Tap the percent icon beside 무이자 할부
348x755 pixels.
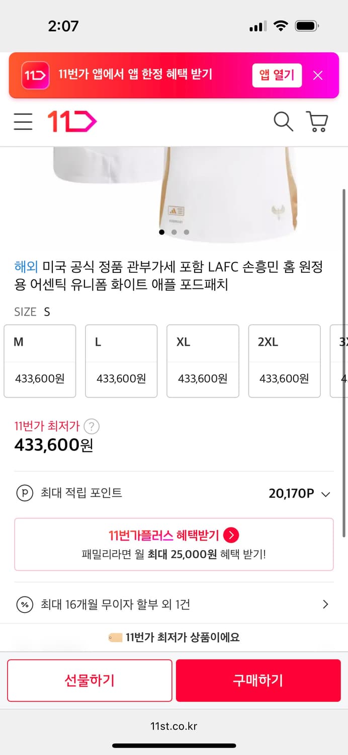pyautogui.click(x=22, y=604)
